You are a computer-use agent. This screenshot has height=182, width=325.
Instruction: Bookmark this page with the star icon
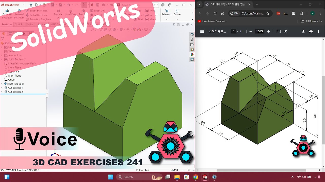point(268,13)
